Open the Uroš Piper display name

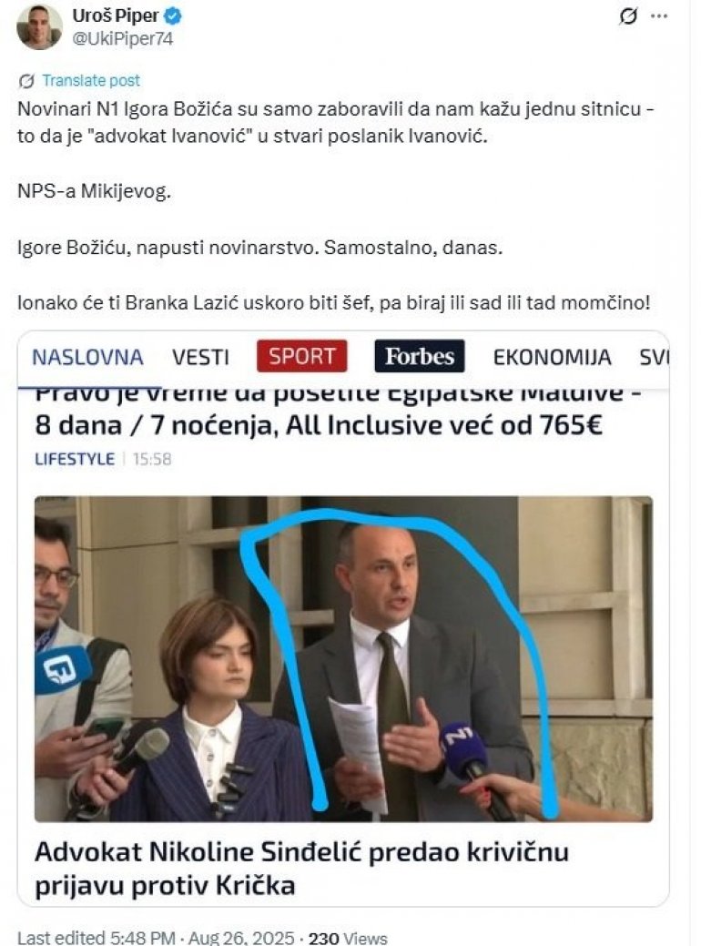pyautogui.click(x=116, y=16)
